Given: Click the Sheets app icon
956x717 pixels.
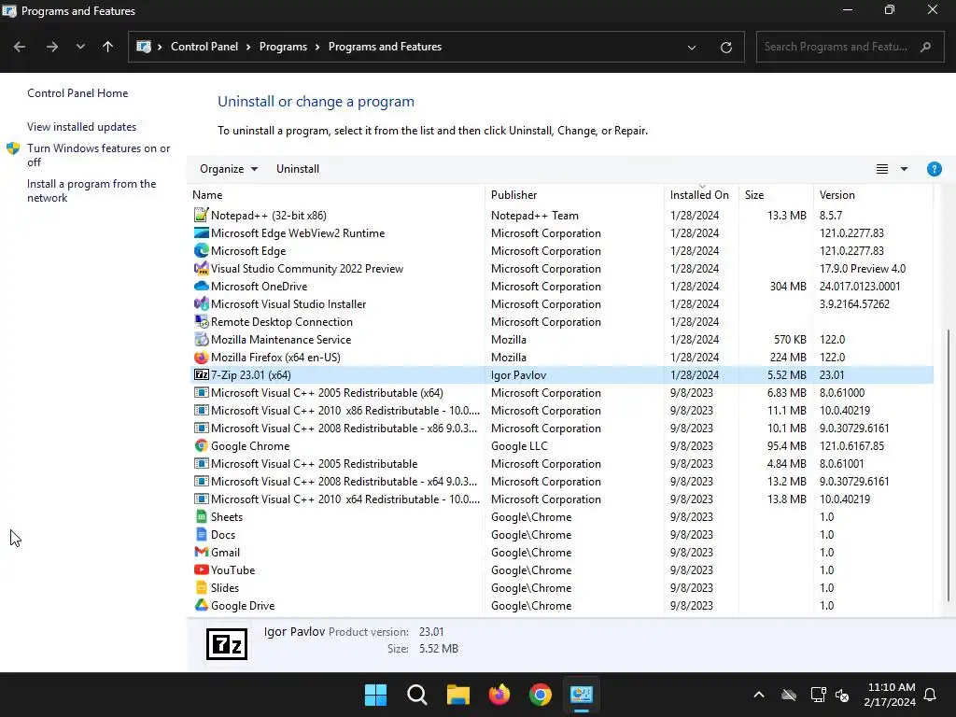Looking at the screenshot, I should (x=202, y=516).
